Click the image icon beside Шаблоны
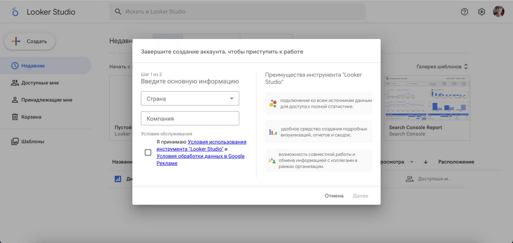 coord(15,141)
